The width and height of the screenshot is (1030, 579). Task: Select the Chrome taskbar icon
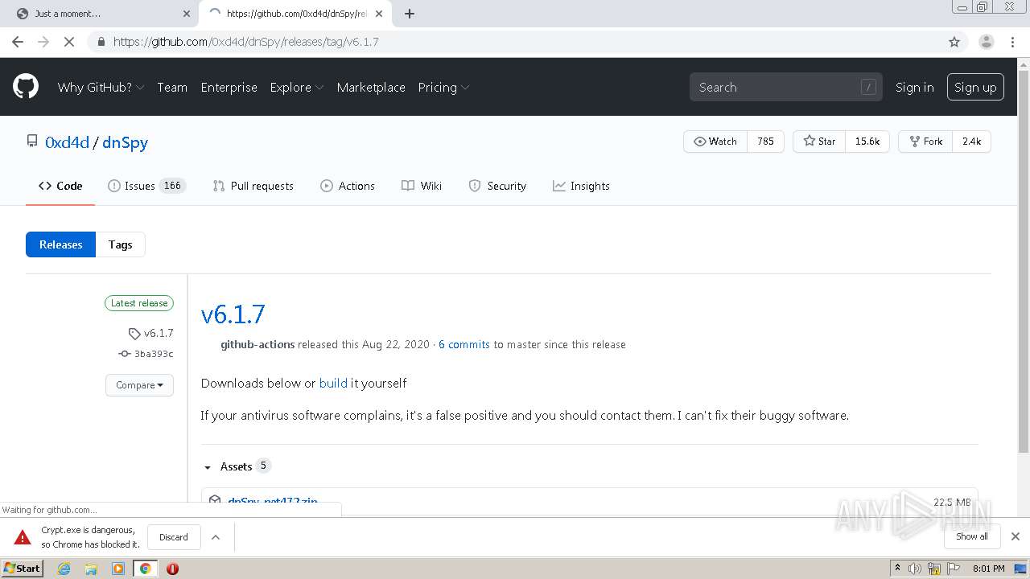[x=145, y=569]
